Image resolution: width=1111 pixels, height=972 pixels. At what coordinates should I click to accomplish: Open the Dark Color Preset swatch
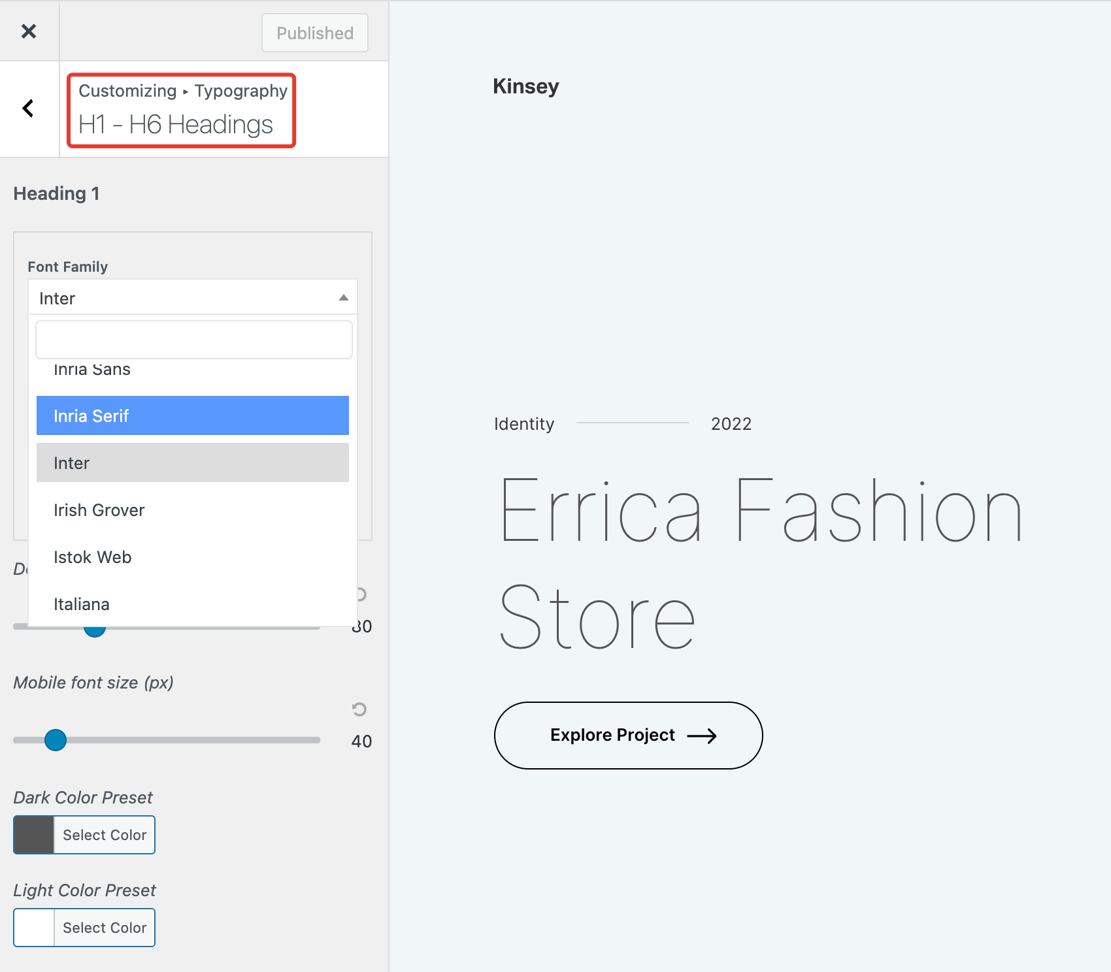coord(34,835)
